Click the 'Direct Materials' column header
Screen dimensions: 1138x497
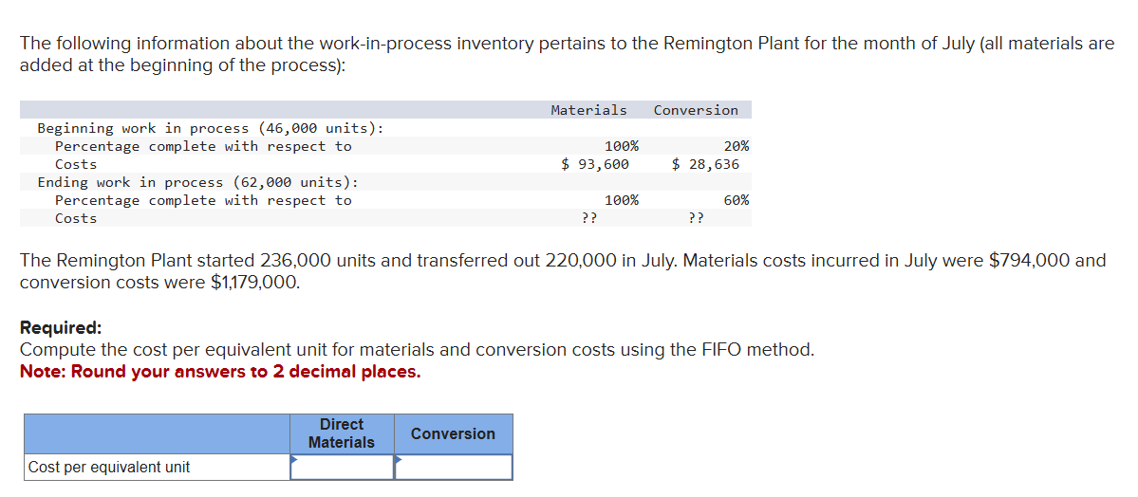pos(342,433)
